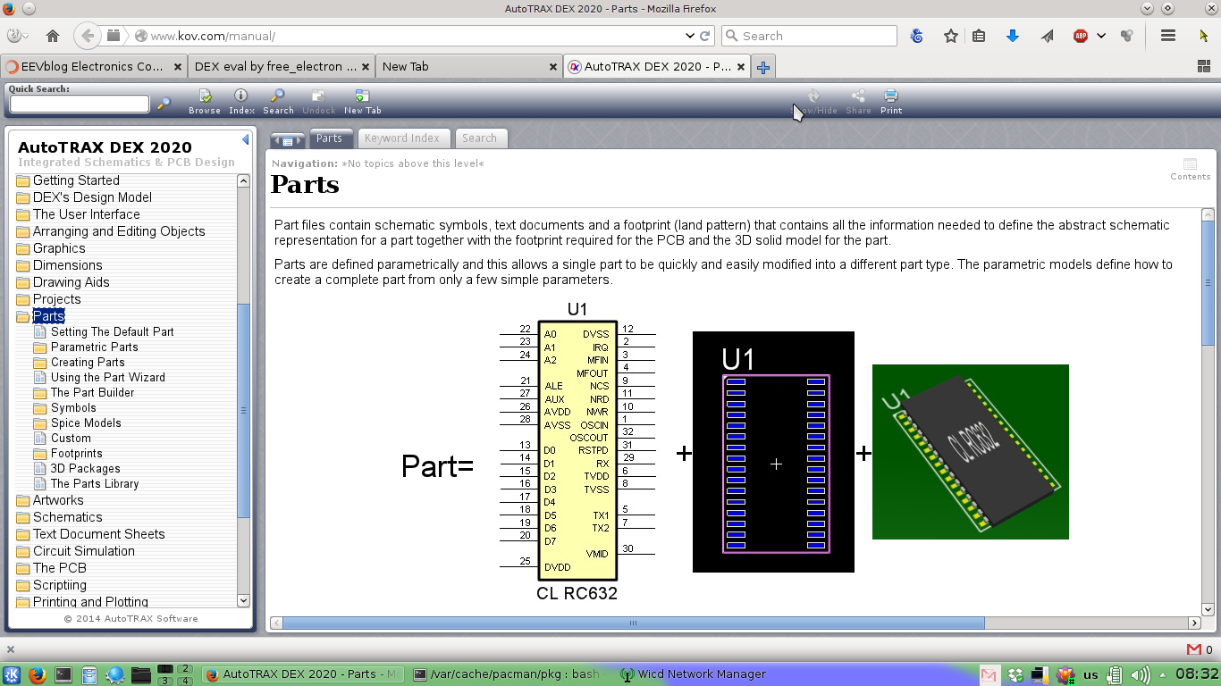This screenshot has width=1221, height=686.
Task: Close the AutoTRAX DEX 2020 browser tab
Action: click(x=742, y=67)
